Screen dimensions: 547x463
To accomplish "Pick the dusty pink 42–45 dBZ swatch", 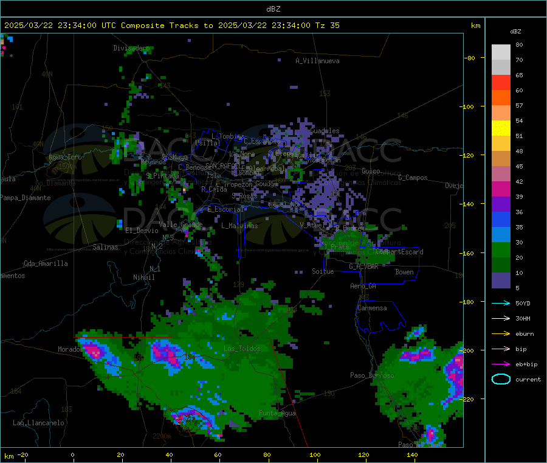I will click(501, 174).
